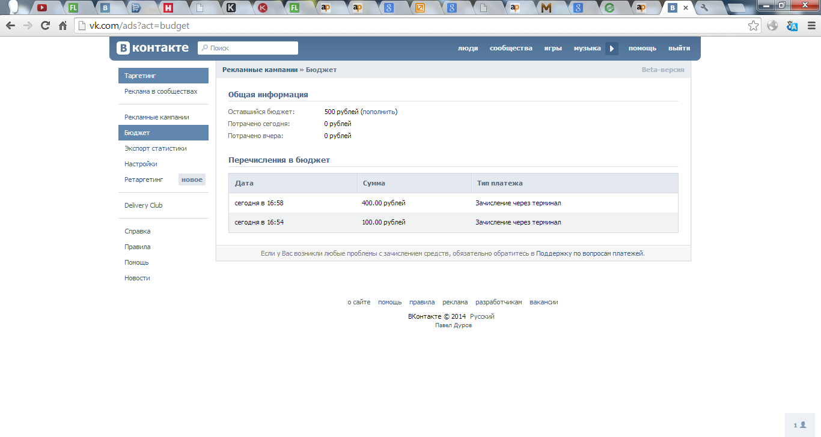This screenshot has height=437, width=821.
Task: Open footer link о сайте
Action: point(359,302)
